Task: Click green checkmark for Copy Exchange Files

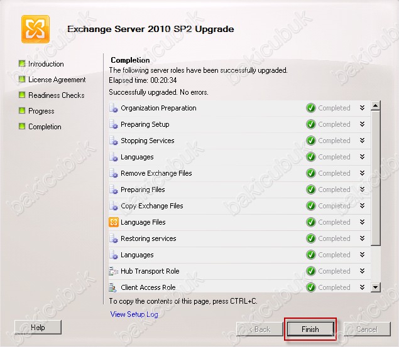Action: click(x=310, y=206)
